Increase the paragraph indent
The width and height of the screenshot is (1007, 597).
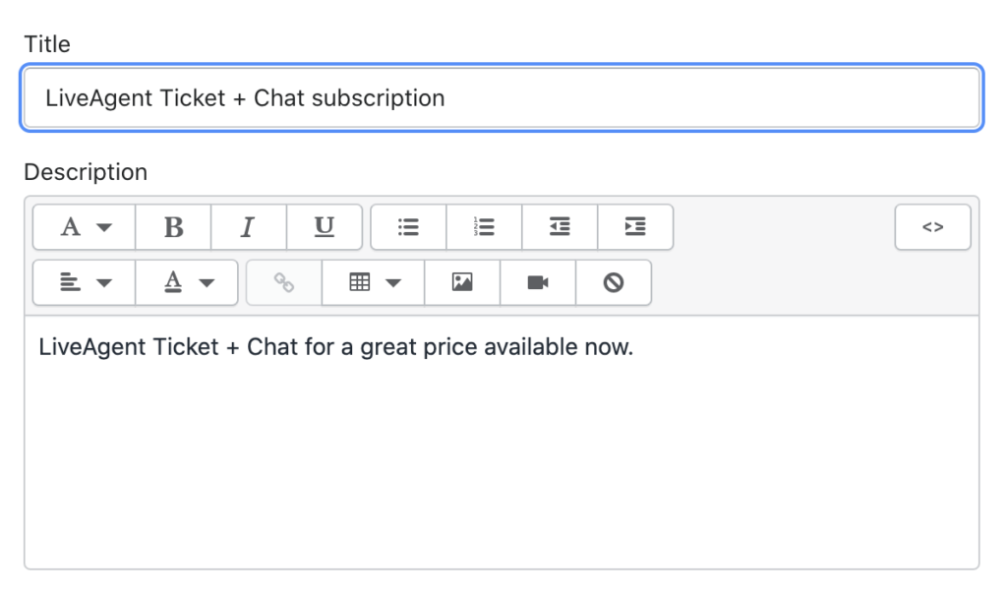635,227
